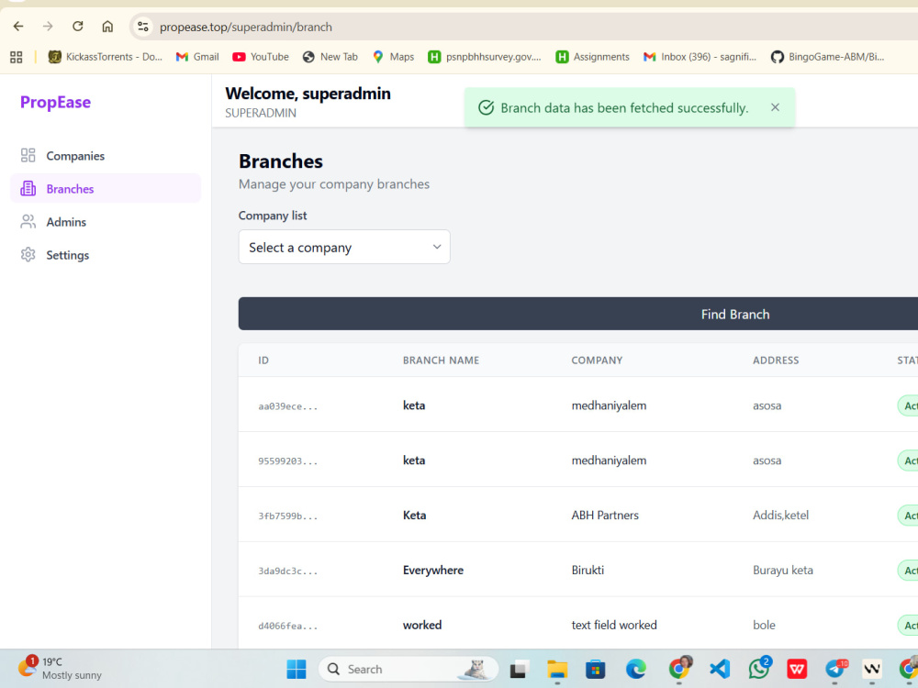918x688 pixels.
Task: Open Companies in the sidebar
Action: pos(106,156)
